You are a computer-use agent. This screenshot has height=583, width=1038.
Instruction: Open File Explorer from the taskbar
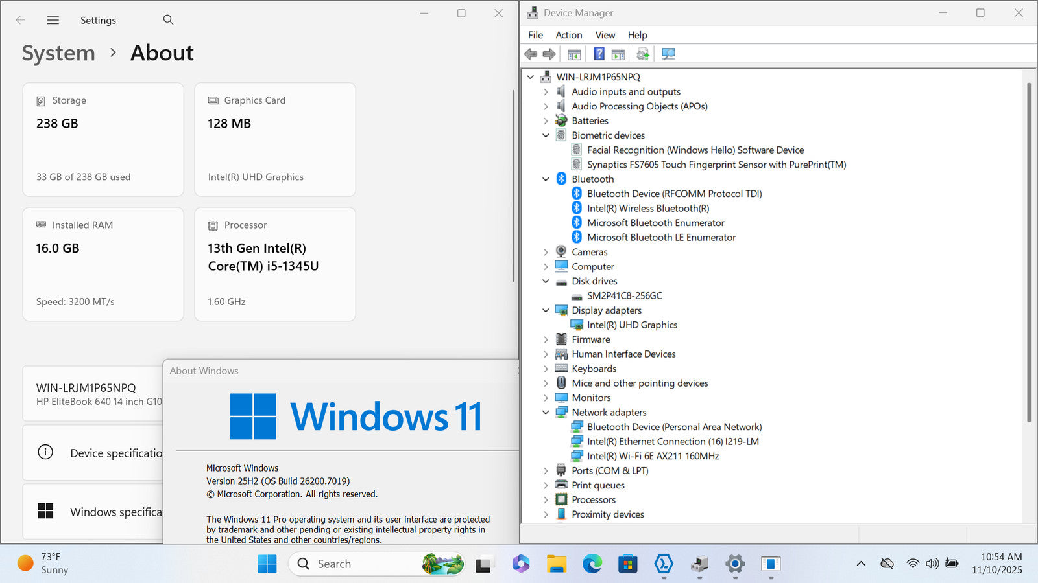tap(556, 564)
